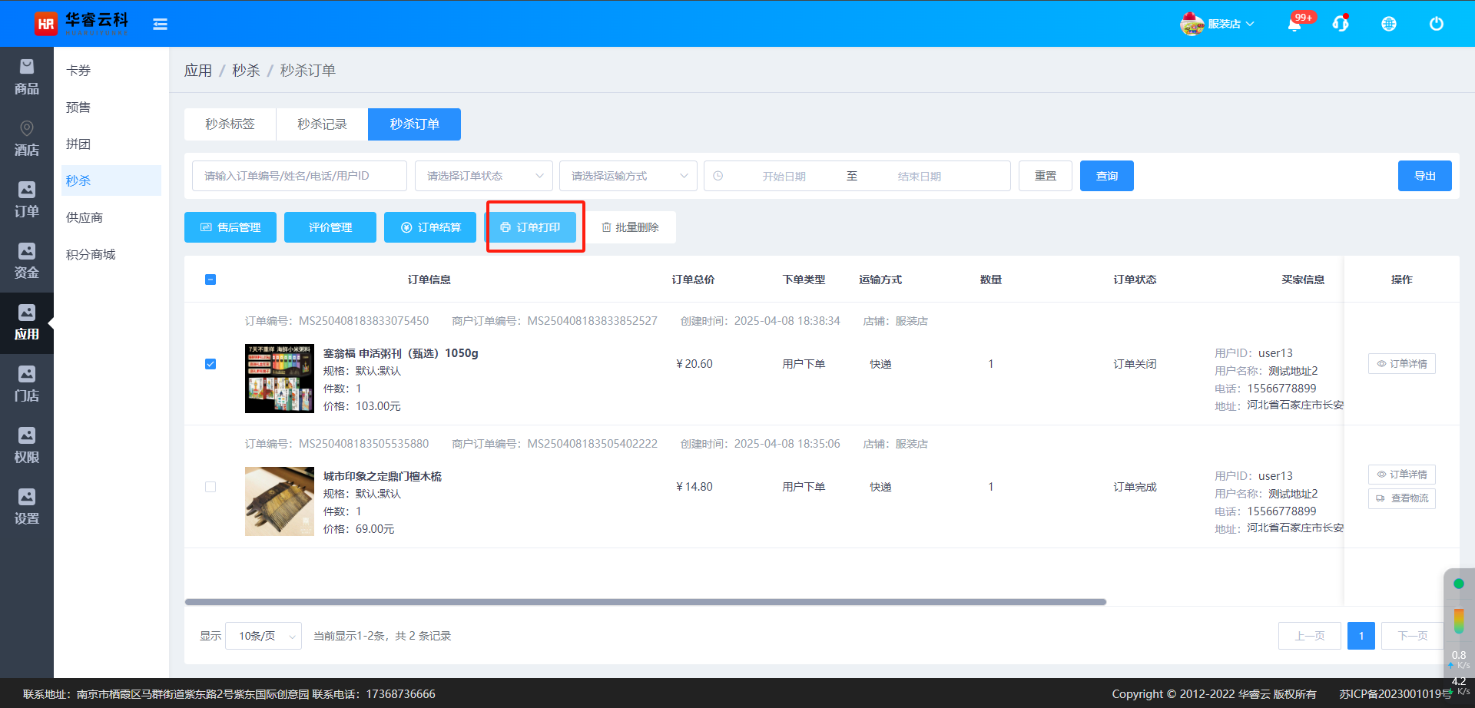The width and height of the screenshot is (1475, 708).
Task: Open 酒店 in left navigation
Action: [x=27, y=139]
